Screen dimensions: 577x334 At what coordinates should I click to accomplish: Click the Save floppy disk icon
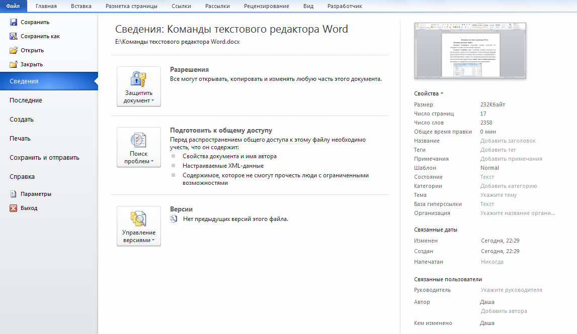click(13, 22)
